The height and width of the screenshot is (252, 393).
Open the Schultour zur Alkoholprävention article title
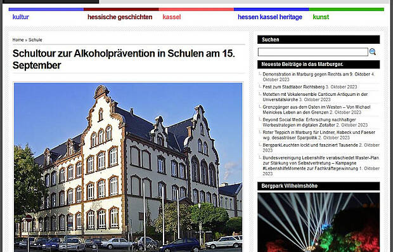pos(124,59)
